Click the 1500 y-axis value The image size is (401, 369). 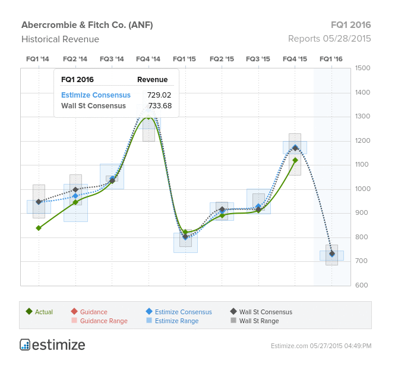tap(362, 68)
